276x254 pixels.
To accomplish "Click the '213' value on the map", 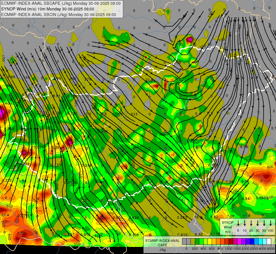I will 134,114.
